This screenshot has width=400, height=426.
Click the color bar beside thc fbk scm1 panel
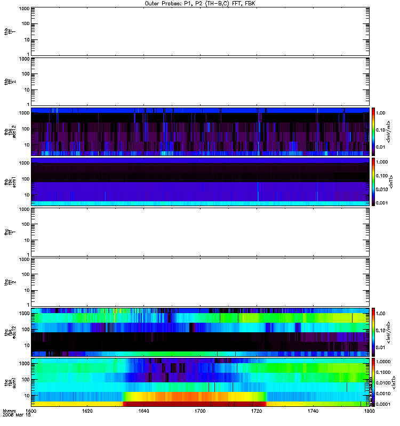(373, 382)
